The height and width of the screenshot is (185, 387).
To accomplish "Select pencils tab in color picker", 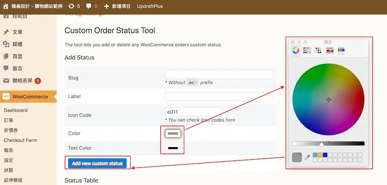I will click(x=341, y=50).
